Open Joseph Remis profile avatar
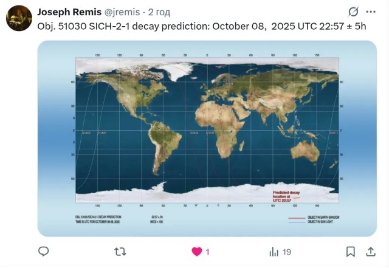The height and width of the screenshot is (268, 389). point(19,18)
